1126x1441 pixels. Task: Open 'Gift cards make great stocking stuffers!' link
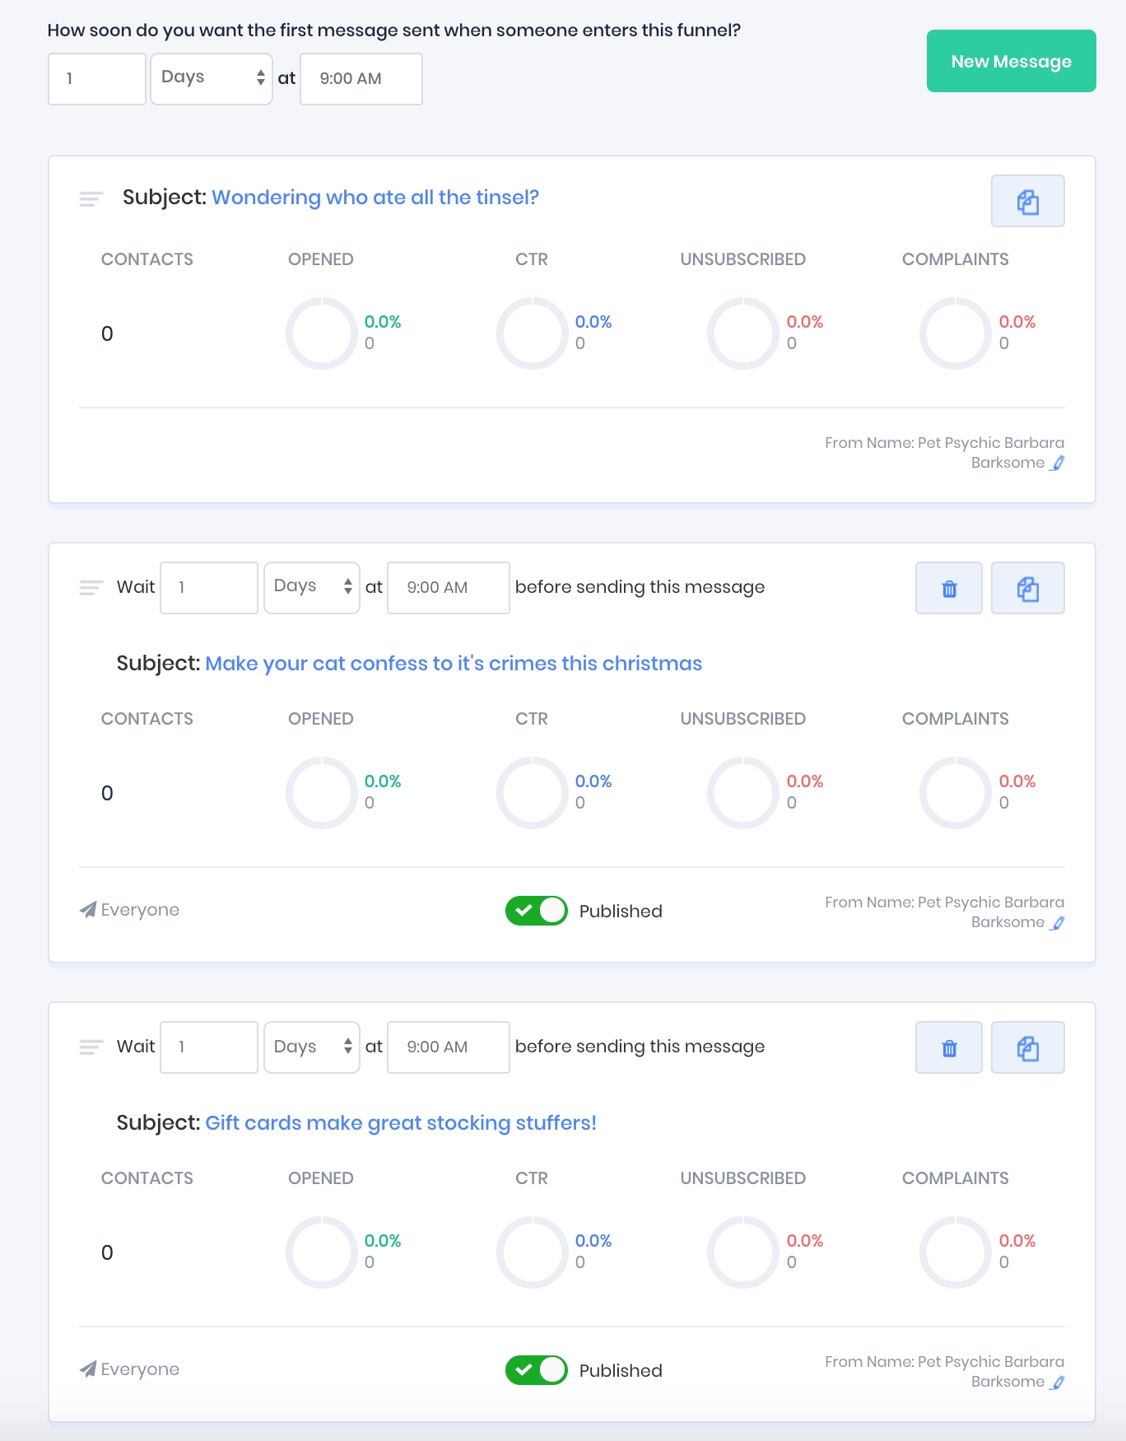point(400,1123)
